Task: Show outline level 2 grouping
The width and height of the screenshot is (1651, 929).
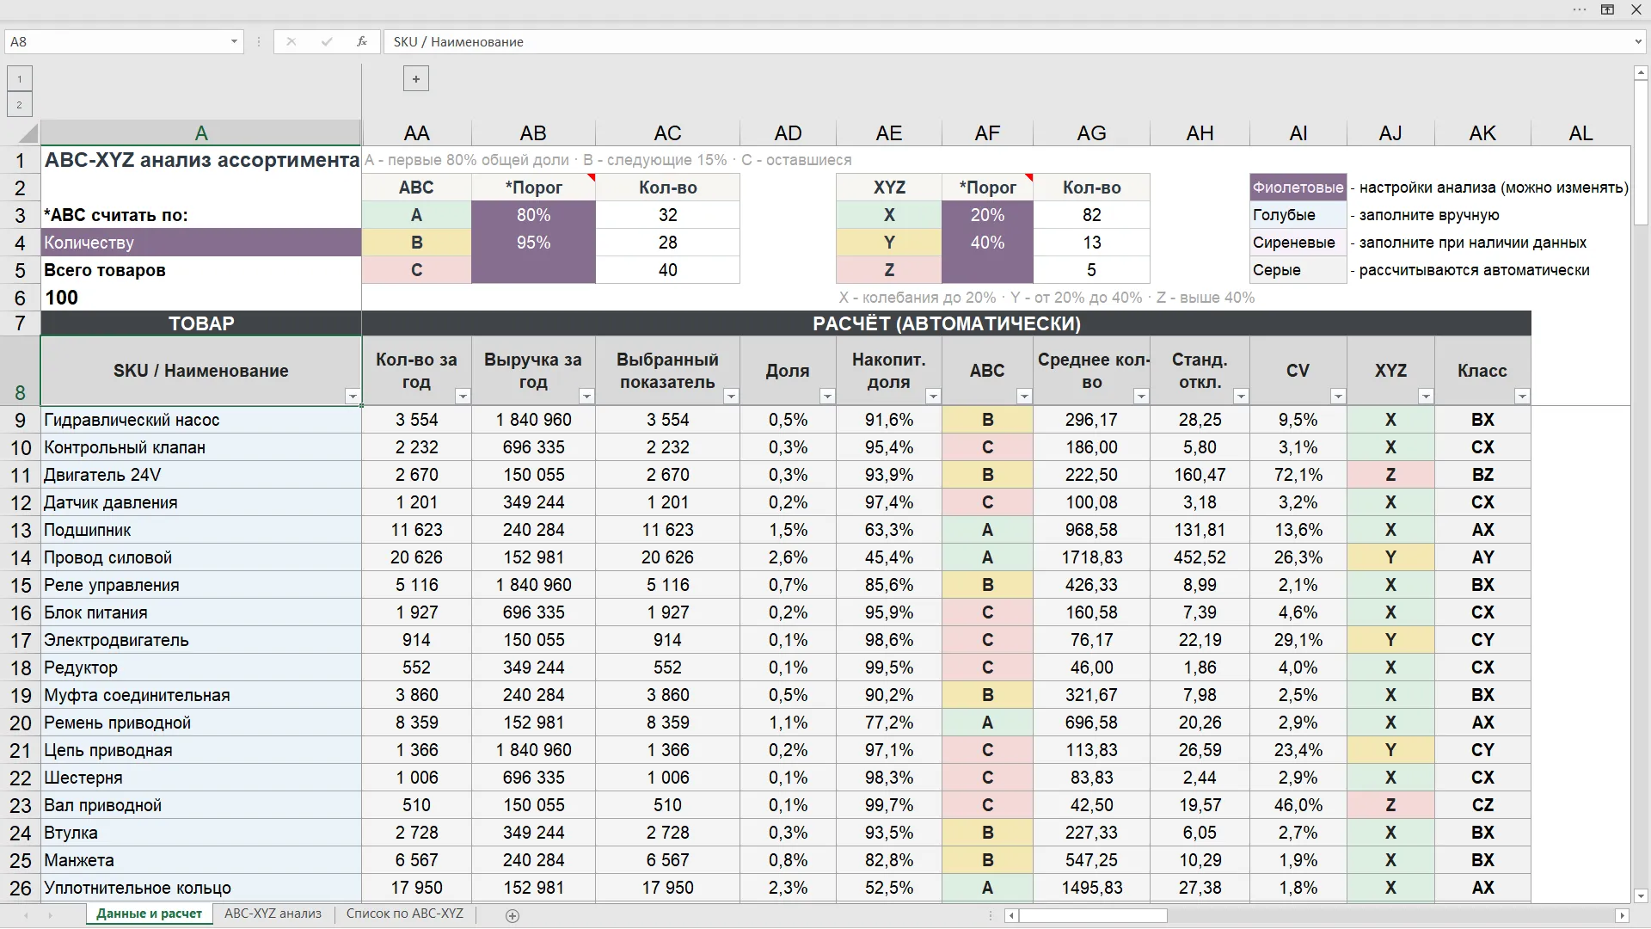Action: coord(19,105)
